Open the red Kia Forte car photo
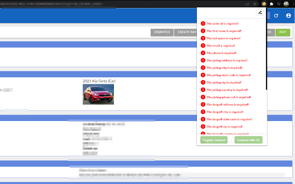This screenshot has width=295, height=184. click(98, 94)
